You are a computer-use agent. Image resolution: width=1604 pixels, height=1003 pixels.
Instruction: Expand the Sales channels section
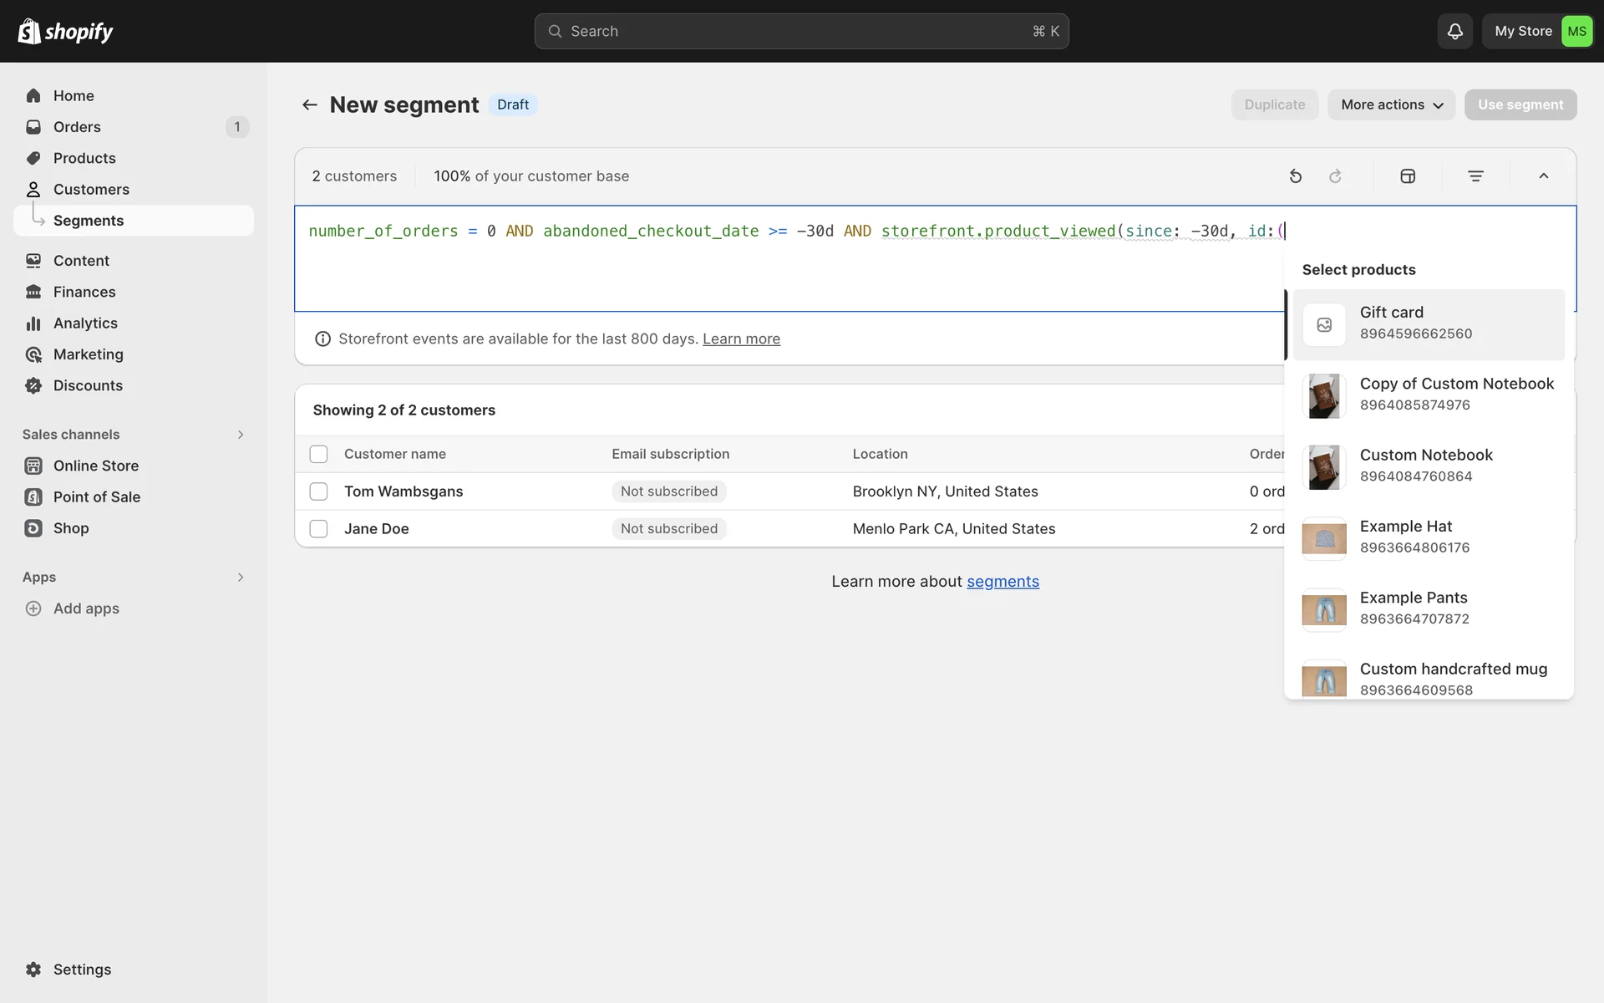click(240, 435)
